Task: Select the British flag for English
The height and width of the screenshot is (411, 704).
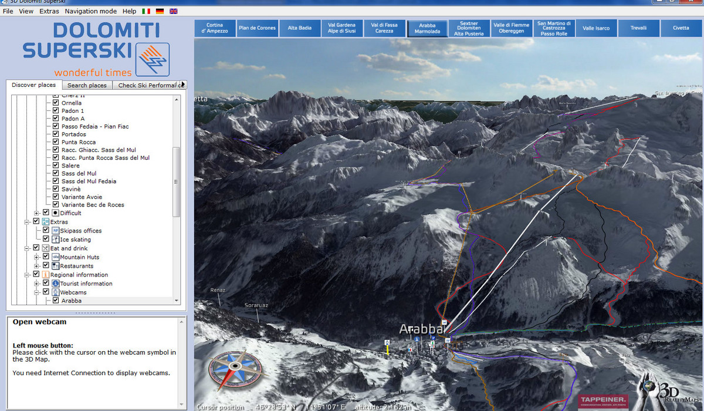Action: tap(174, 11)
